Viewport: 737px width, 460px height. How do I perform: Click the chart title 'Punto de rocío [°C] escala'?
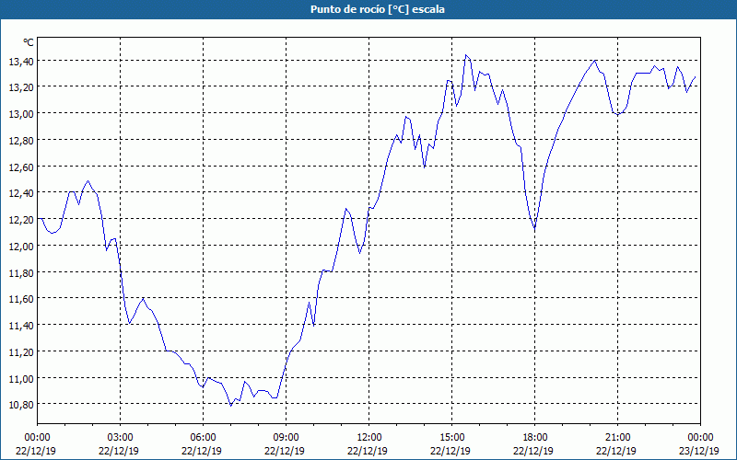[x=378, y=9]
